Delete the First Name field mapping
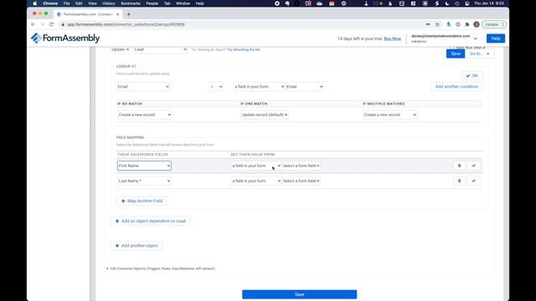 click(460, 166)
